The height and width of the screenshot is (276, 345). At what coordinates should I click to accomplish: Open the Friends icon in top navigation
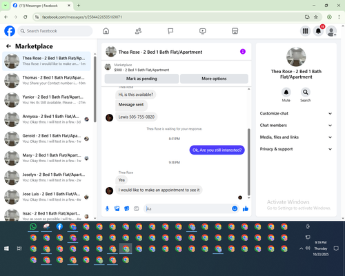(138, 31)
